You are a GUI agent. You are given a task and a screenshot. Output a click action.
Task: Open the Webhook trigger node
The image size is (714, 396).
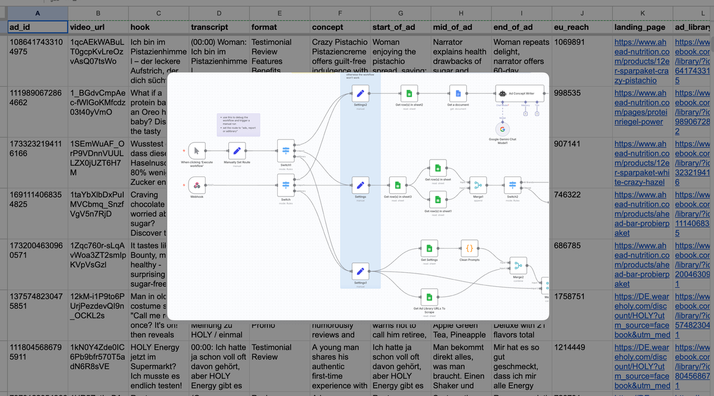click(x=197, y=185)
